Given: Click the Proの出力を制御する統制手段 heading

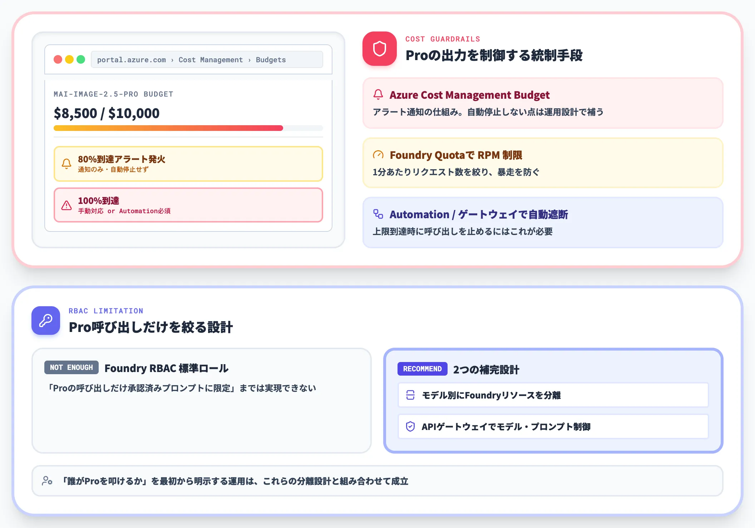Looking at the screenshot, I should click(x=494, y=55).
